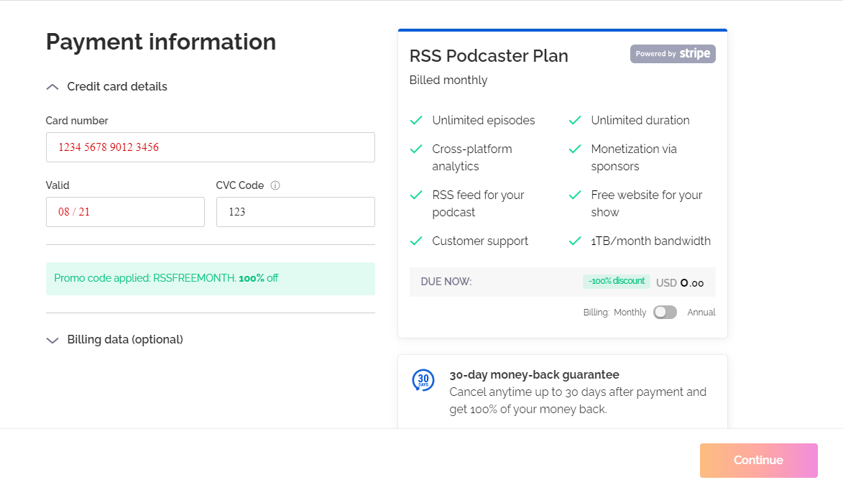Viewport: 843px width, 485px height.
Task: Click the Valid expiry date field
Action: click(x=125, y=212)
